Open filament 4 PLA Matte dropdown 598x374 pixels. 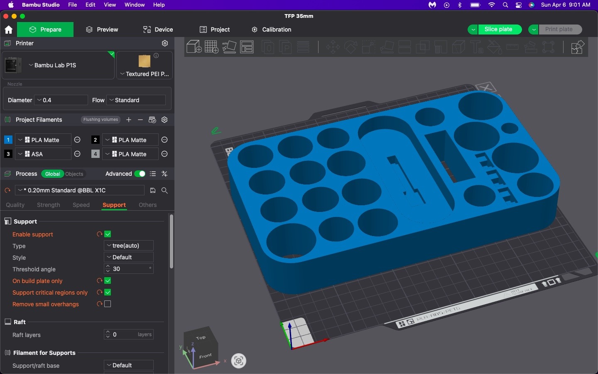(x=130, y=154)
